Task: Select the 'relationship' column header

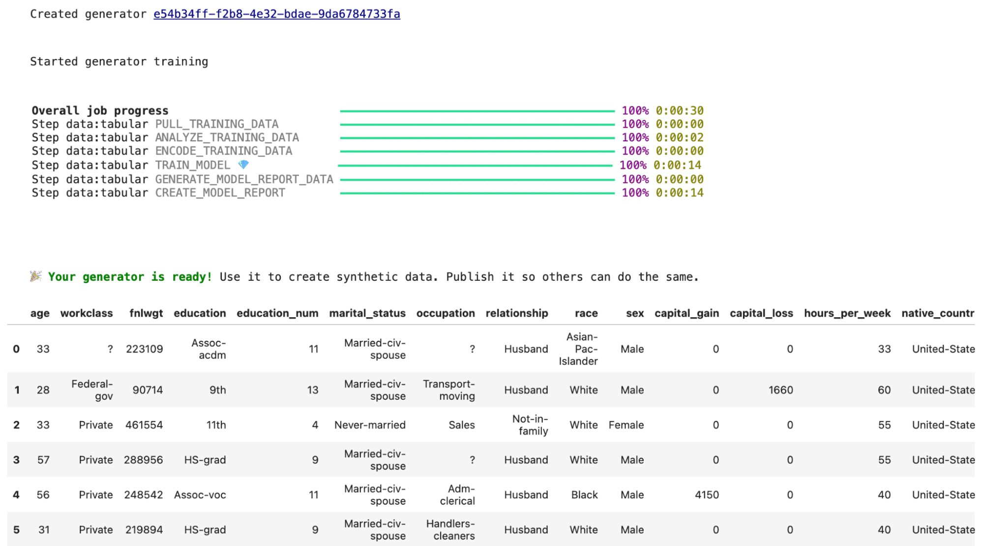Action: [x=517, y=313]
